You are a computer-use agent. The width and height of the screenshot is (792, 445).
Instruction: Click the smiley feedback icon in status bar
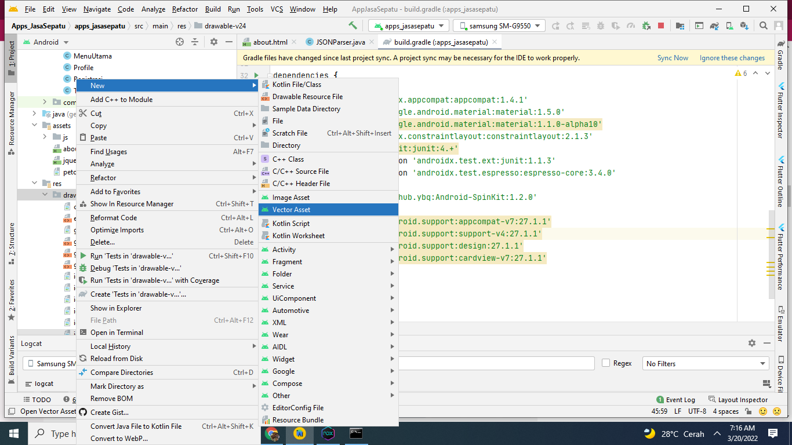click(x=763, y=411)
